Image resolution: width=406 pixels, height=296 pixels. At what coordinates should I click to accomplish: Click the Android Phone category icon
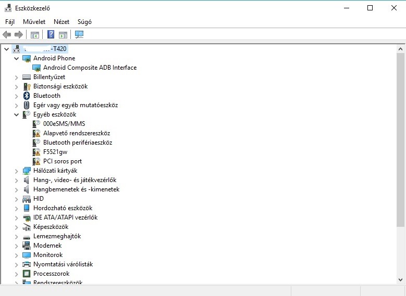[x=27, y=58]
